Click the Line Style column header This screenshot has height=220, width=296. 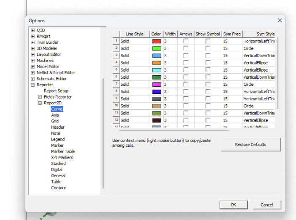(x=135, y=34)
